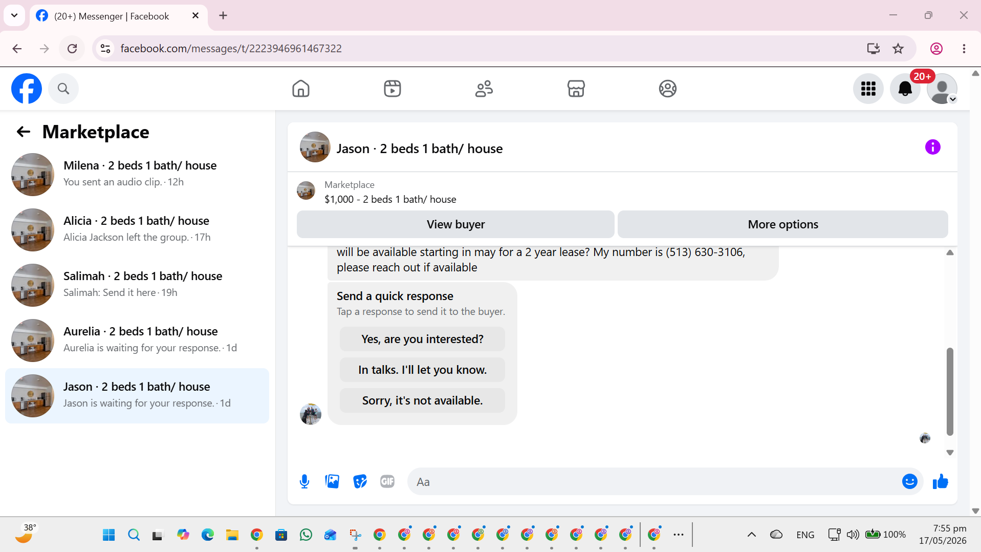Install the app from address bar icon
Screen dimensions: 981x552
(x=873, y=49)
